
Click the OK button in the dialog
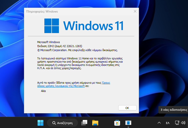click(x=127, y=108)
